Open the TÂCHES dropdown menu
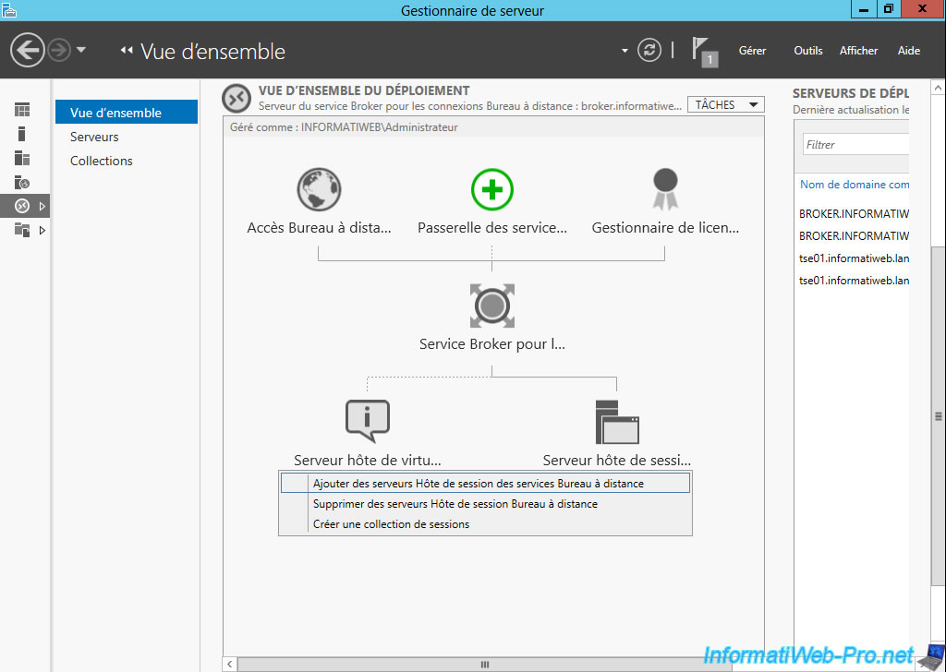This screenshot has width=946, height=672. click(725, 103)
